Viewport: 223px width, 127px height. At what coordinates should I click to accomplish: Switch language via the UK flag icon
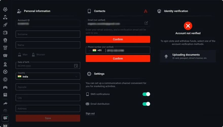pyautogui.click(x=5, y=125)
